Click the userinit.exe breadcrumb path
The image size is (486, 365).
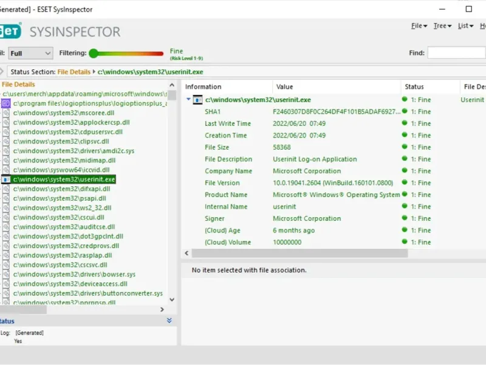click(150, 72)
